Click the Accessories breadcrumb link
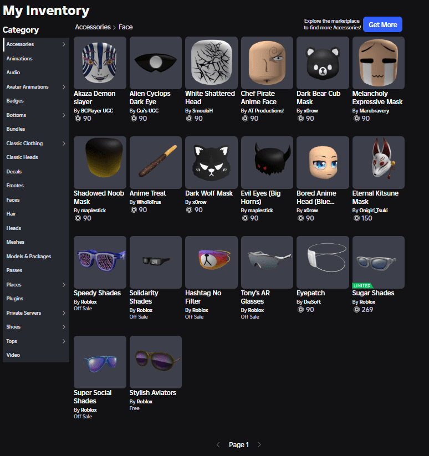Image resolution: width=429 pixels, height=456 pixels. tap(93, 27)
